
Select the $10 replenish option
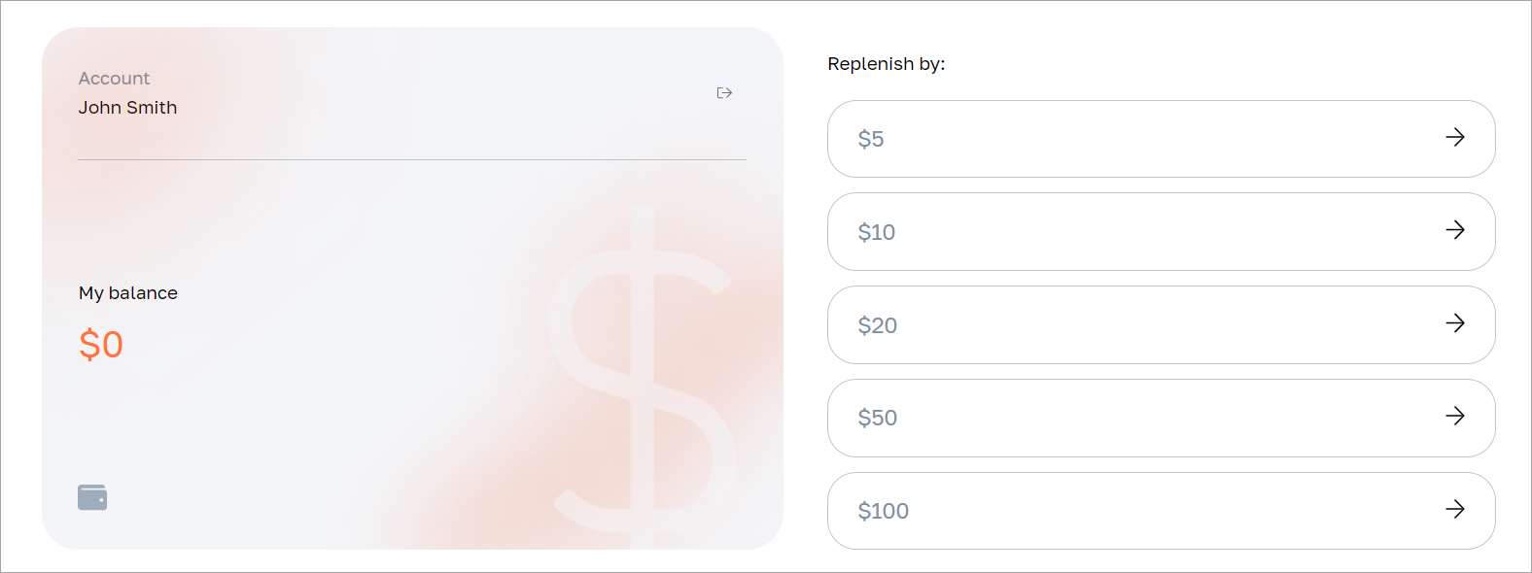tap(1161, 231)
